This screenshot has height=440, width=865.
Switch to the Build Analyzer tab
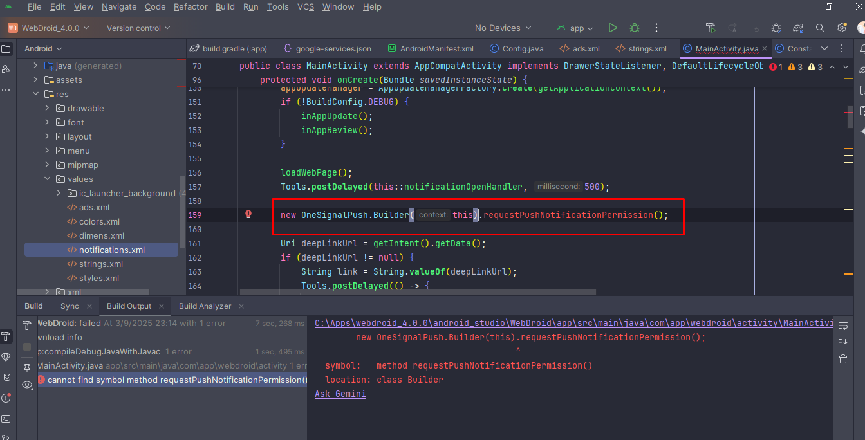click(205, 306)
